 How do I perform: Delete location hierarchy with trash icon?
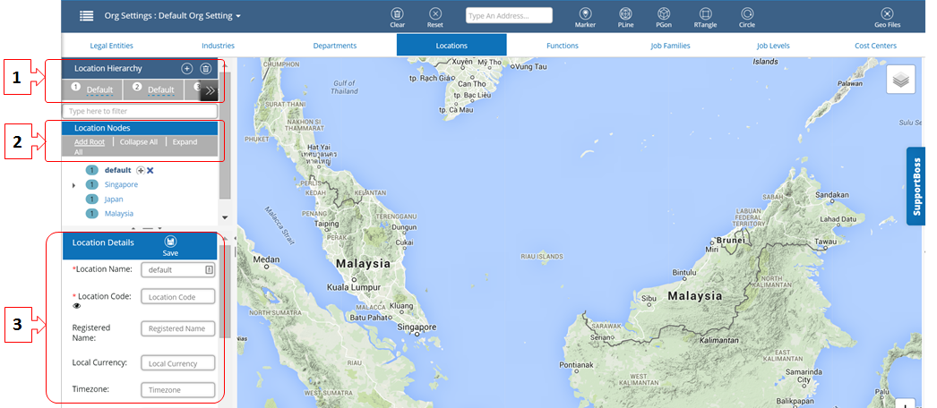205,69
